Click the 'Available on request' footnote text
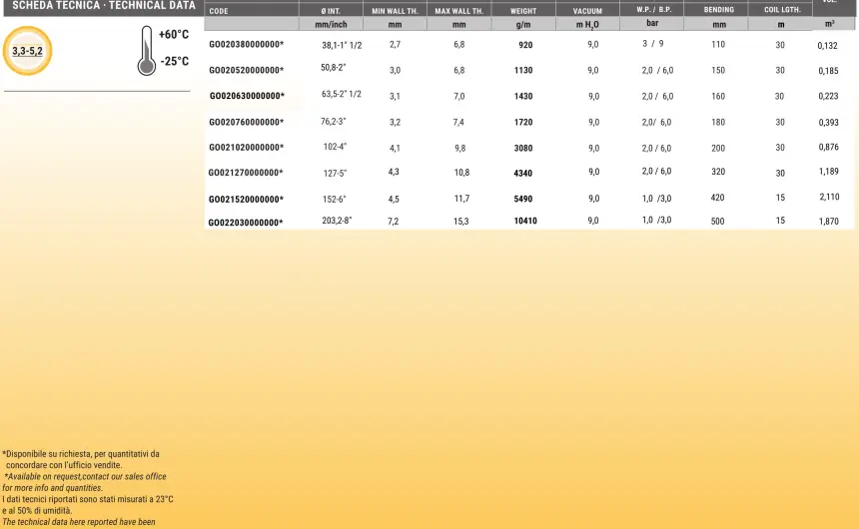Screen dimensions: 859x529 coord(86,476)
